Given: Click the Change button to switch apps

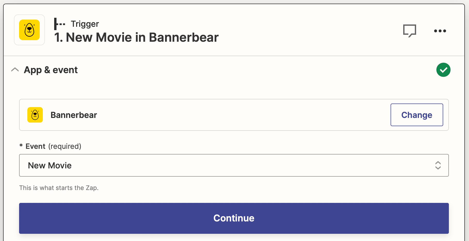Looking at the screenshot, I should (417, 115).
